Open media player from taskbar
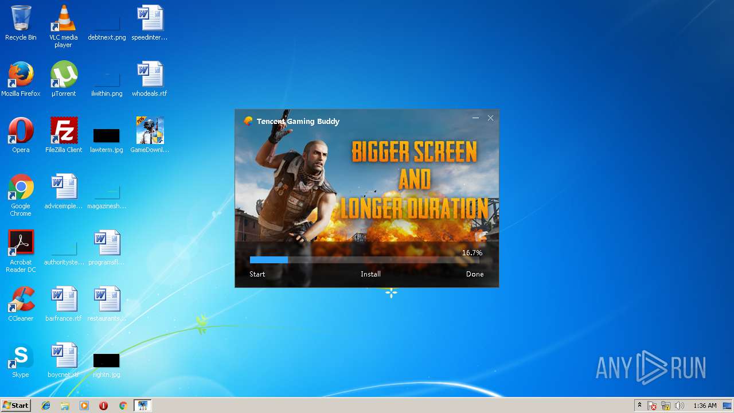The height and width of the screenshot is (413, 734). 84,406
